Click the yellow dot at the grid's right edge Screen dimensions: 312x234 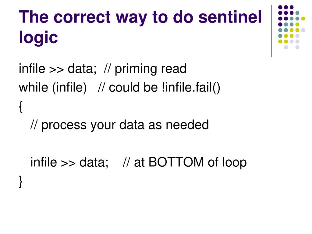click(303, 19)
